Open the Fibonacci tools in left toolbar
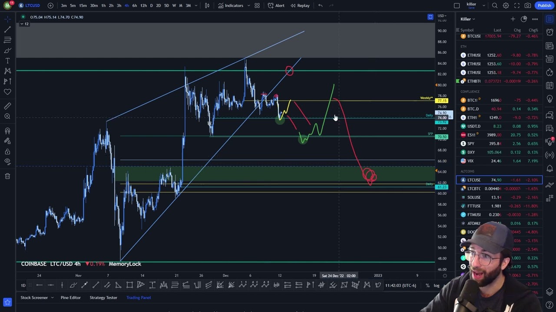Viewport: 556px width, 312px height. point(7,39)
